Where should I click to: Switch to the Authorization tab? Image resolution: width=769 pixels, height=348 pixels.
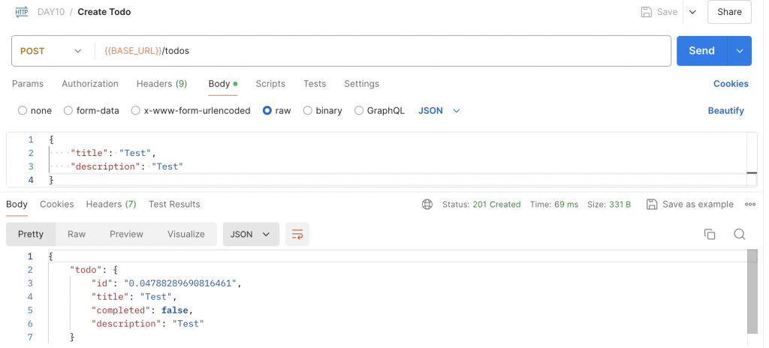[90, 84]
